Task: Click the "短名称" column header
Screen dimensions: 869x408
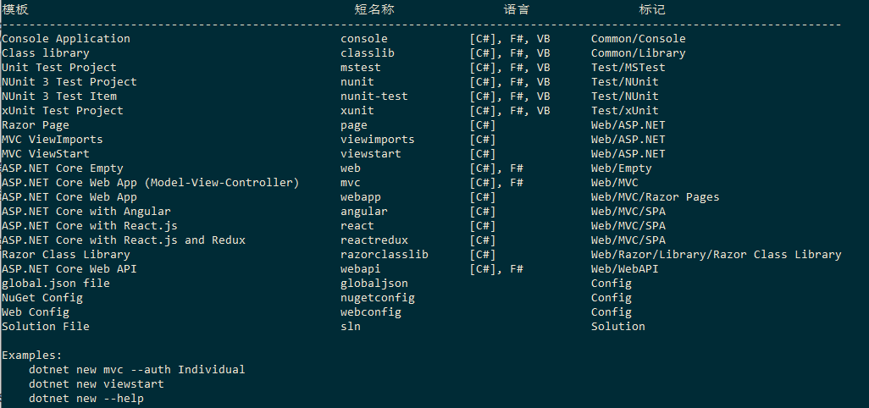Action: click(374, 10)
